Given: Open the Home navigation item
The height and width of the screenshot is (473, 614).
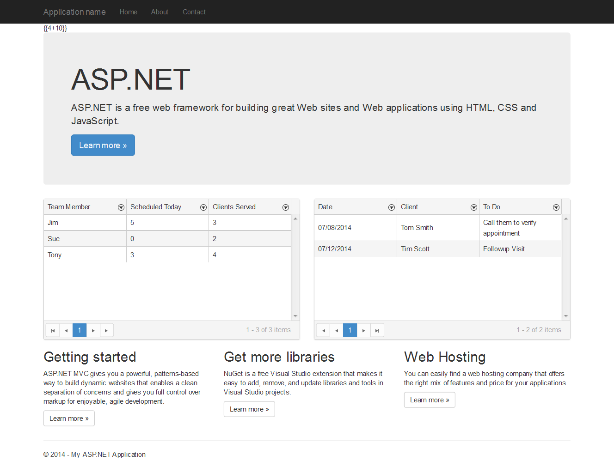Looking at the screenshot, I should tap(128, 12).
